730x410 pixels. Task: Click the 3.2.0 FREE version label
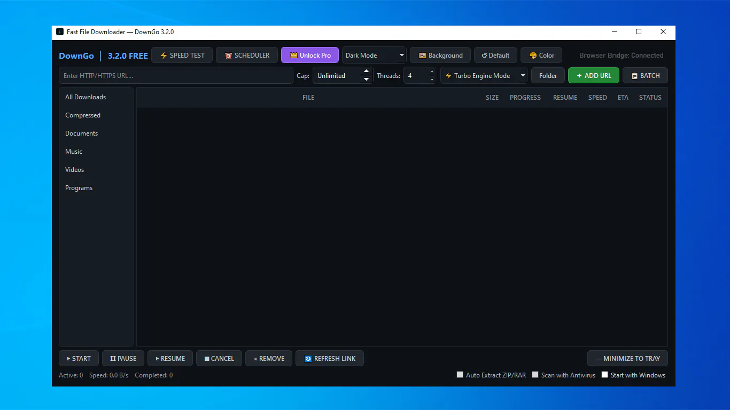128,56
